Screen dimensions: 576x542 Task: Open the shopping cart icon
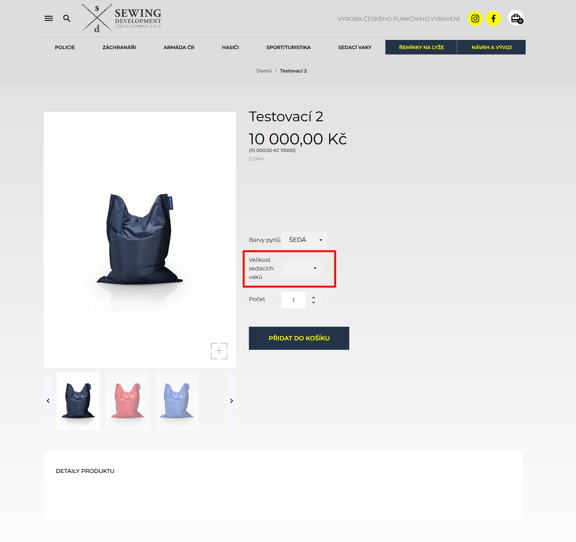click(516, 18)
